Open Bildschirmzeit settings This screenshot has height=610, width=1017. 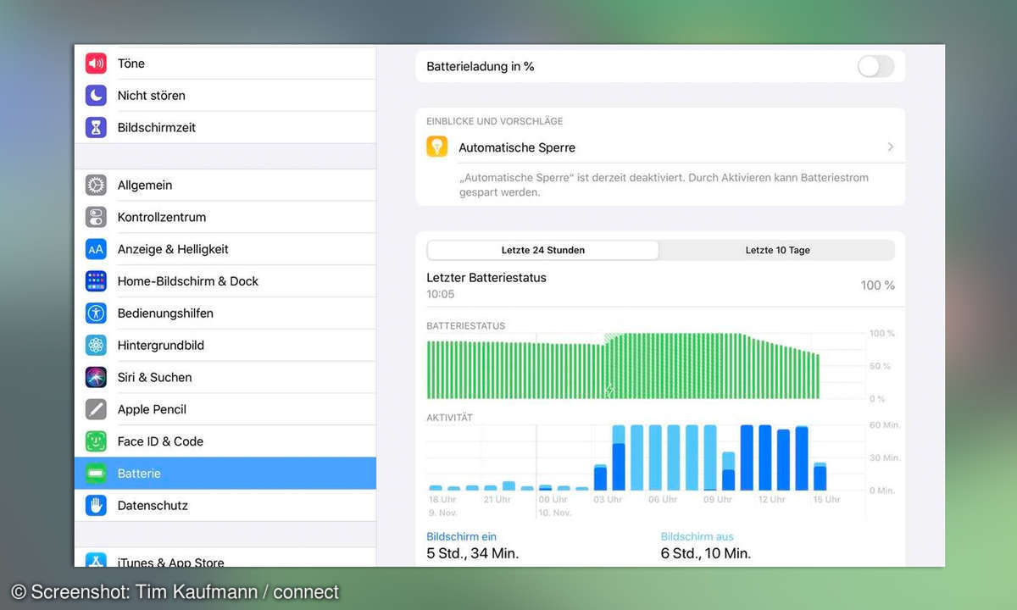coord(225,127)
